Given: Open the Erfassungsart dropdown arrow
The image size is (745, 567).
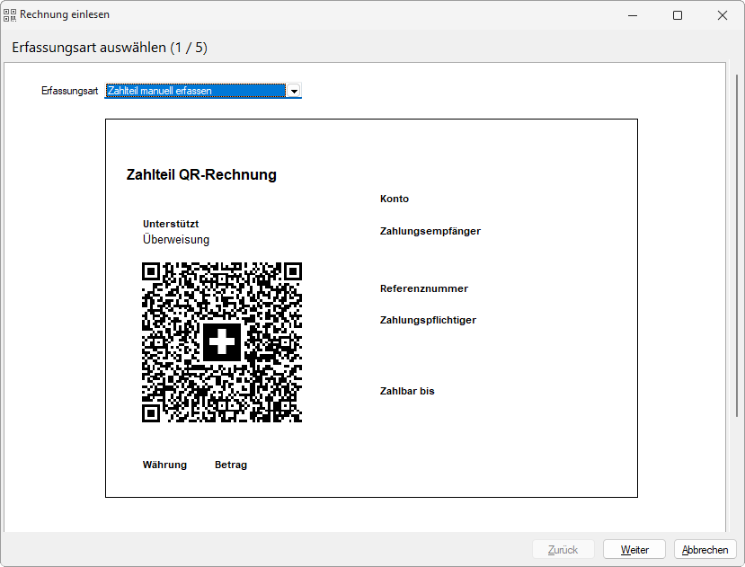Looking at the screenshot, I should click(x=293, y=91).
